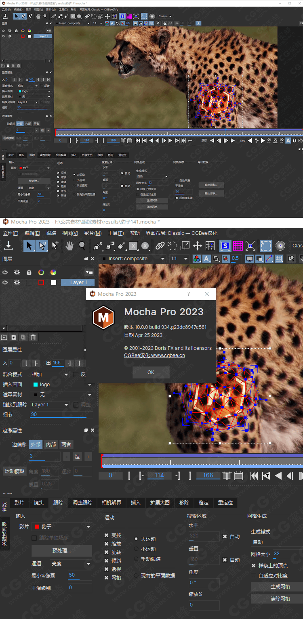Click 预处理... button in enlarged lower panel
This screenshot has width=303, height=619.
[61, 551]
